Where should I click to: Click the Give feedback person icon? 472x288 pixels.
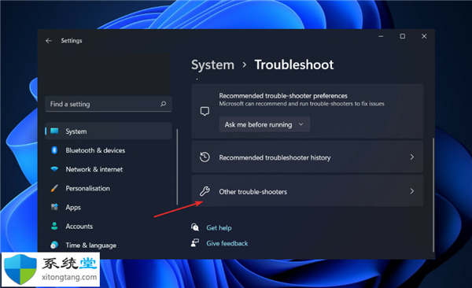(195, 243)
